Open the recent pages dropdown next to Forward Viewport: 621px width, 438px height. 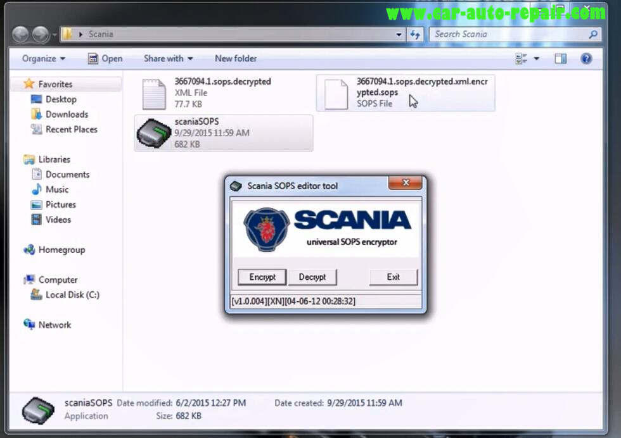coord(54,35)
